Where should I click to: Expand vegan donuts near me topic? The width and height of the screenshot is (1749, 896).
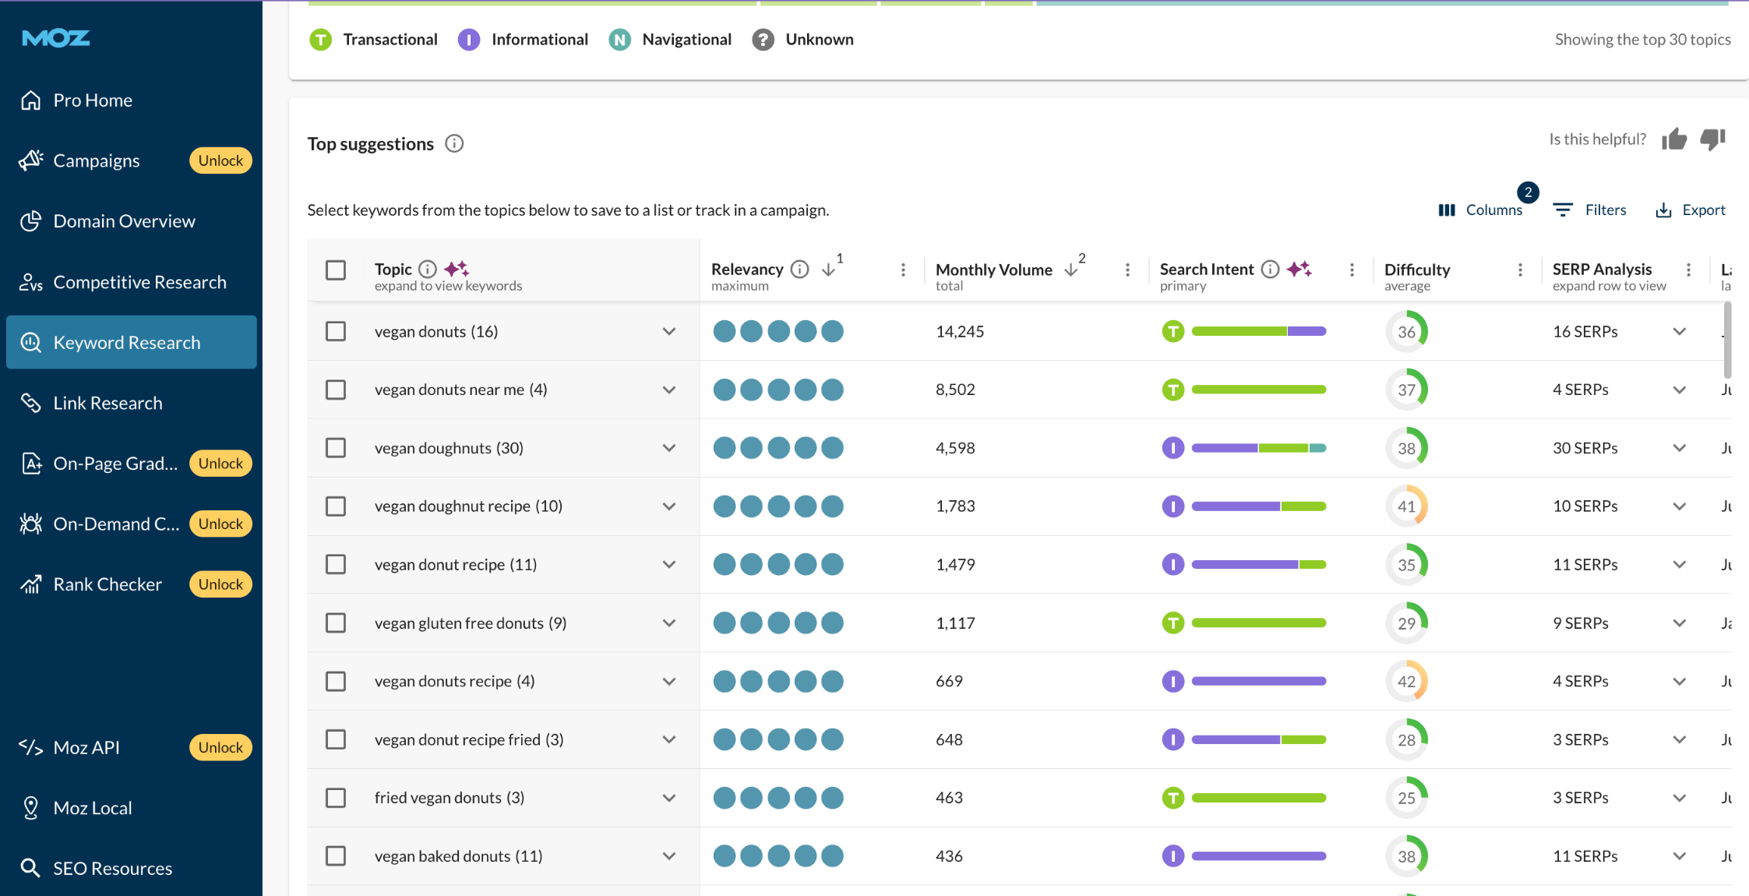[669, 390]
